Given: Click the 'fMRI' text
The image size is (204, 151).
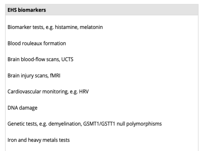Looking at the screenshot, I should point(55,75).
